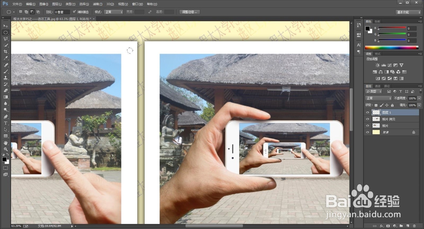Hide layer 照片 via eye icon
This screenshot has width=424, height=229.
[368, 126]
